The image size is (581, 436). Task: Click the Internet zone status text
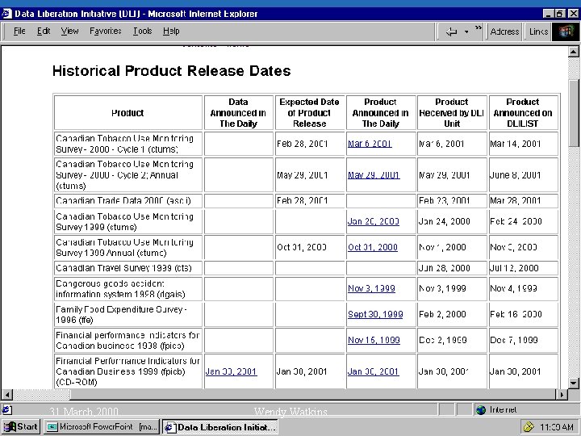point(503,409)
